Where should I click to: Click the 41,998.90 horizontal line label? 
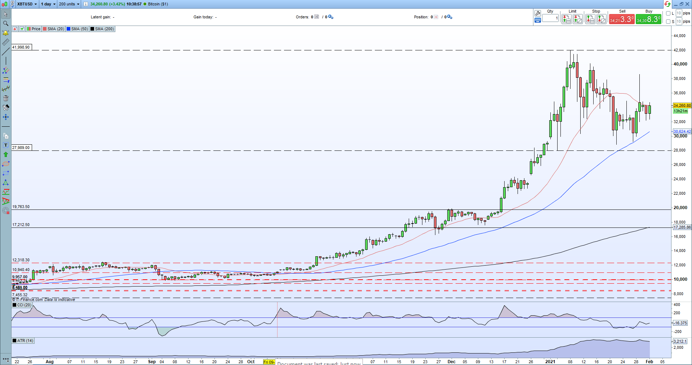coord(21,47)
